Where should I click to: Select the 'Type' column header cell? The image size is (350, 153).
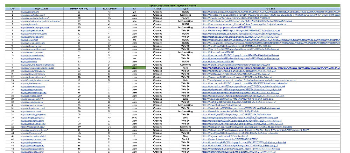coord(185,9)
